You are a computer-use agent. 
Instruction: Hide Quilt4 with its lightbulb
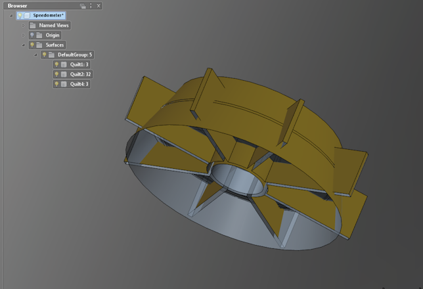pos(56,84)
